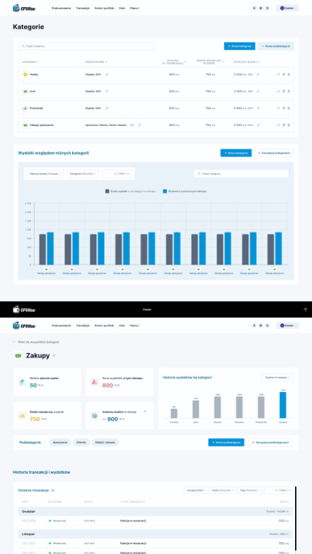Image resolution: width=312 pixels, height=554 pixels.
Task: Follow the Wróć do wszystkich kategorii link
Action: (x=36, y=342)
